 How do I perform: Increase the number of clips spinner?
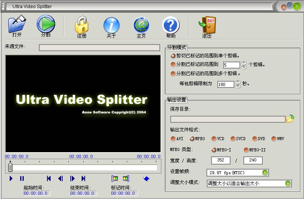[244, 63]
